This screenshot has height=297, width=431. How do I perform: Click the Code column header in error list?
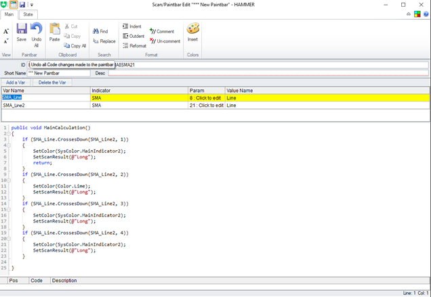[39, 281]
